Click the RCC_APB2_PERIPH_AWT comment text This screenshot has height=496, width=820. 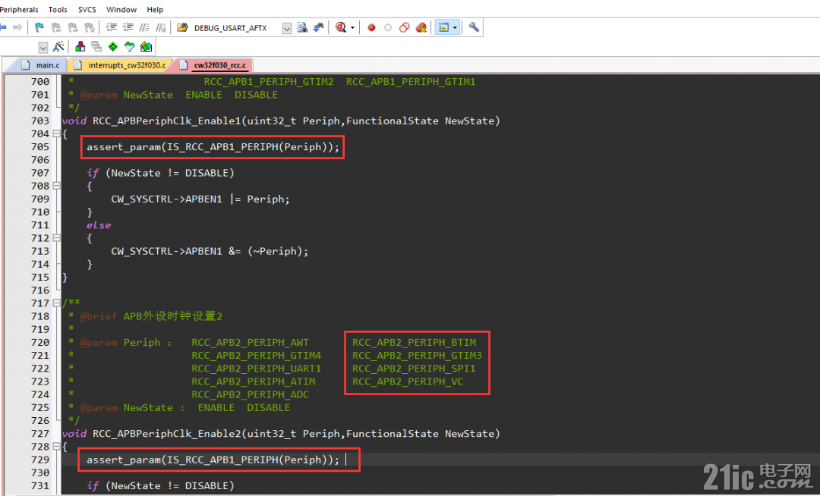coord(250,343)
